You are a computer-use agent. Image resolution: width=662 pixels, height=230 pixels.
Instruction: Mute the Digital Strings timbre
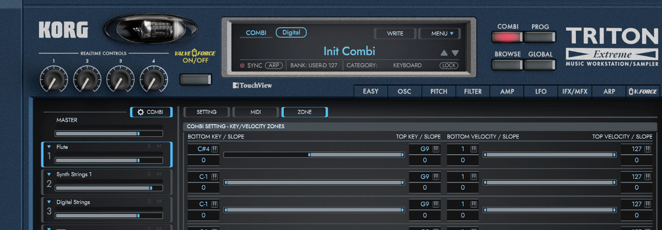(x=159, y=202)
